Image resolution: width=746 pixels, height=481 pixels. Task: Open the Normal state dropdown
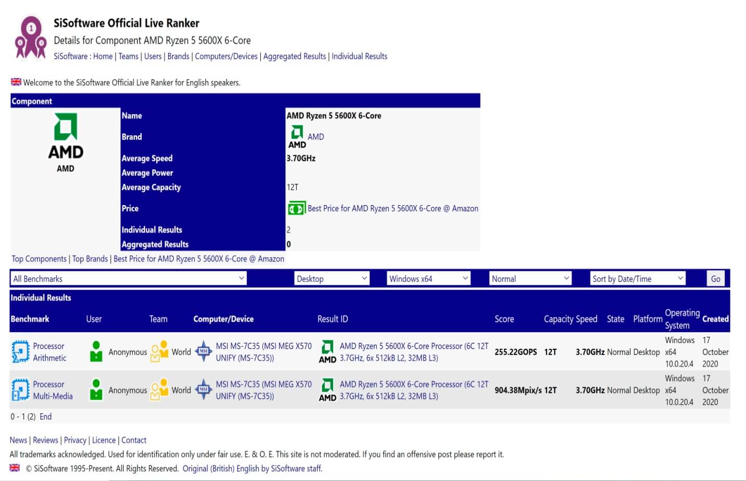pos(530,279)
